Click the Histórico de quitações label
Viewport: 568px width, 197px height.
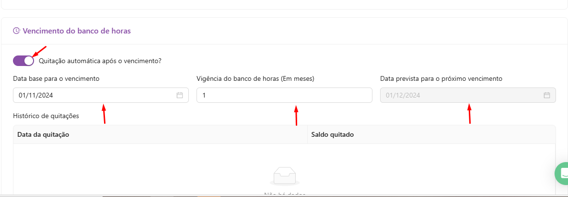click(x=46, y=115)
